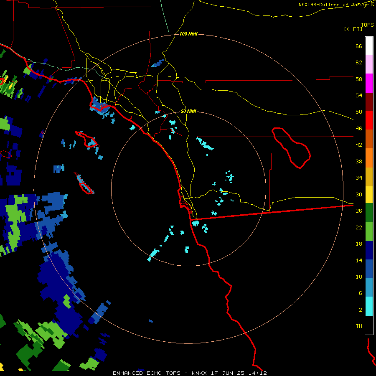Click the 'TOPS' legend title
Image resolution: width=376 pixels, height=376 pixels.
tap(367, 25)
